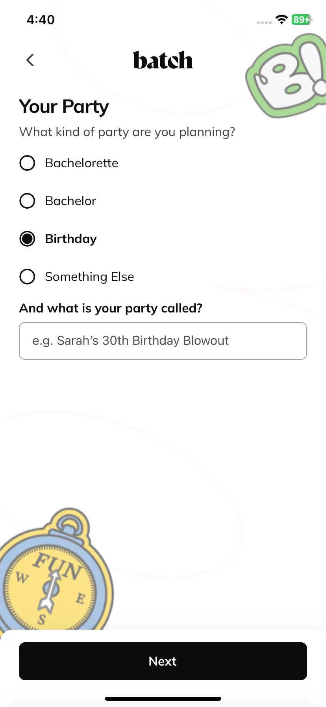The height and width of the screenshot is (707, 326).
Task: Tap the batch logo at top
Action: (x=163, y=60)
